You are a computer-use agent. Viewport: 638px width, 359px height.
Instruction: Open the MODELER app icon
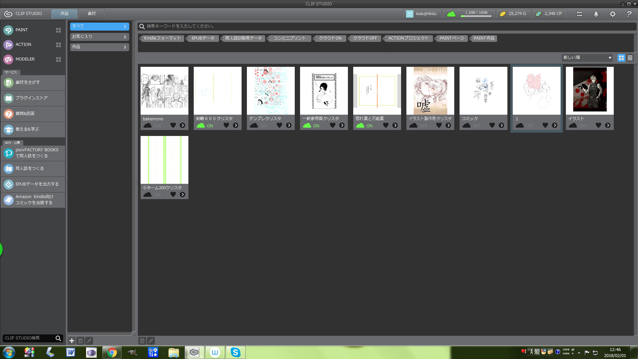8,59
